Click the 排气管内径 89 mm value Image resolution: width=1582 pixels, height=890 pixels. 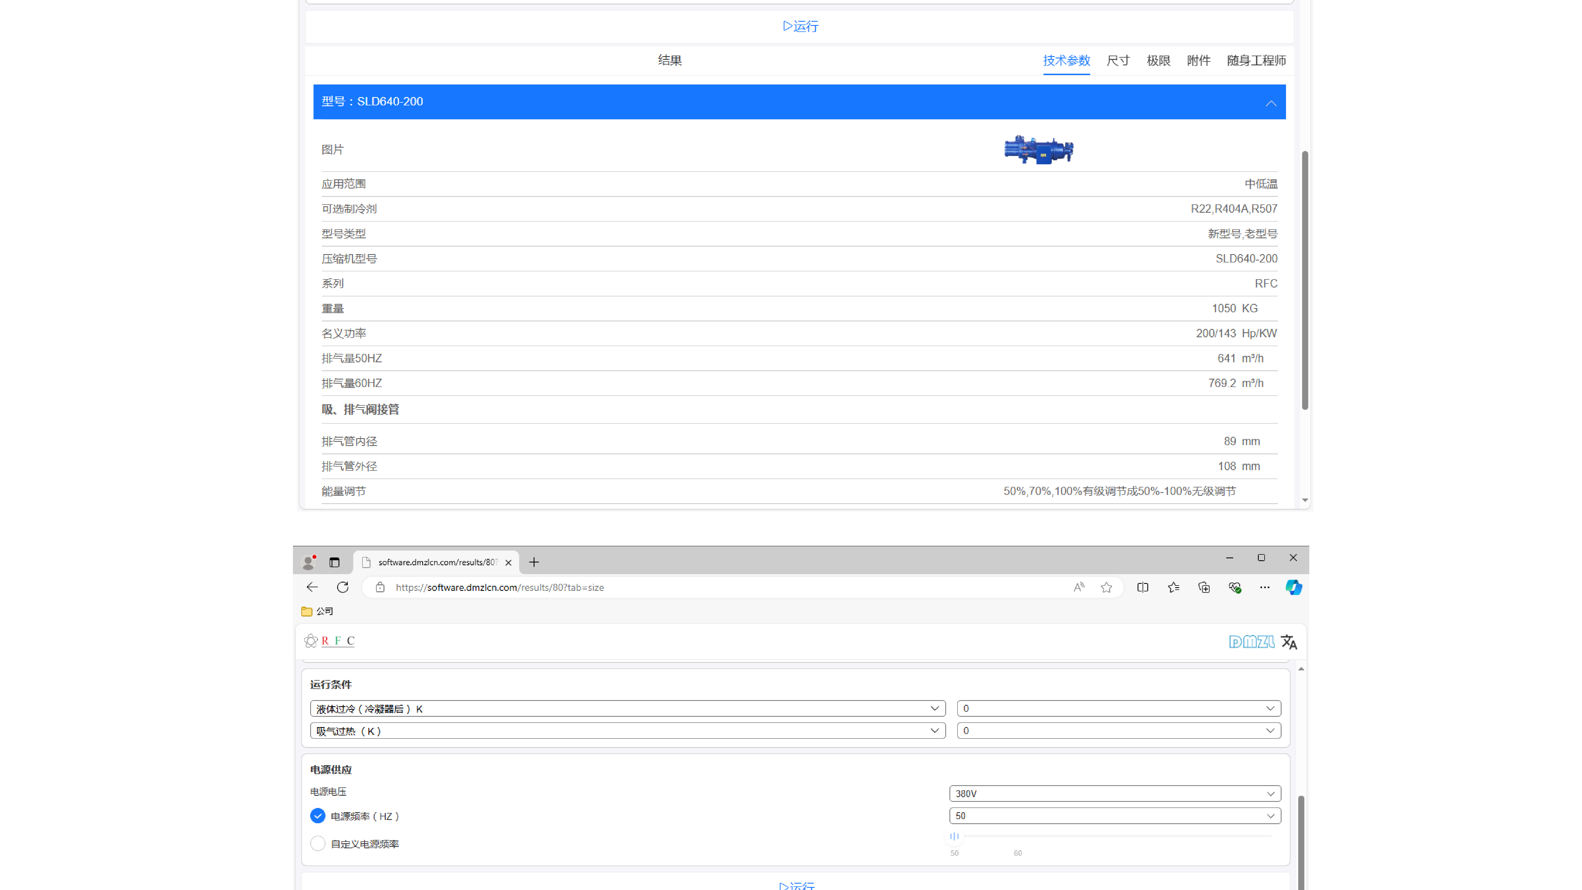coord(1241,442)
